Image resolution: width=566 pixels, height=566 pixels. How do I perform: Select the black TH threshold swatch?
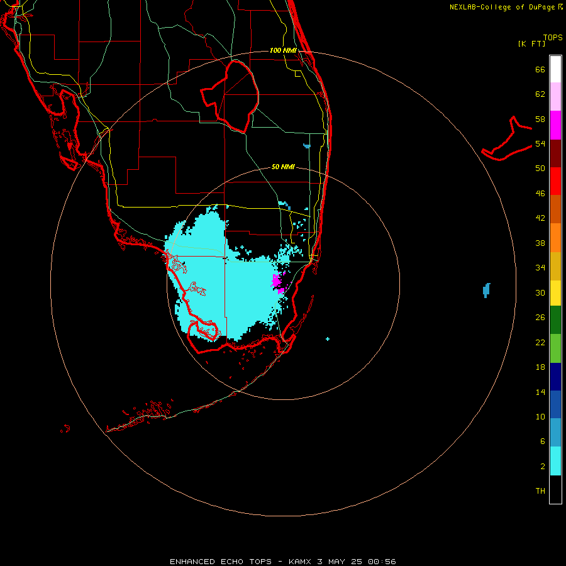555,489
